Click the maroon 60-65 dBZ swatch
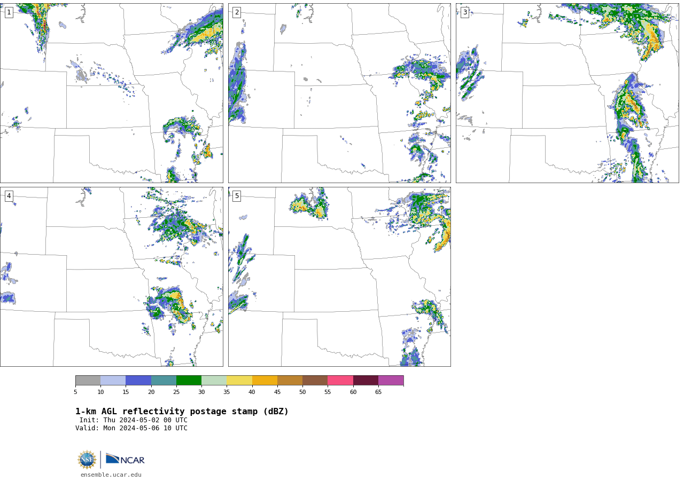684x481 pixels. point(366,380)
